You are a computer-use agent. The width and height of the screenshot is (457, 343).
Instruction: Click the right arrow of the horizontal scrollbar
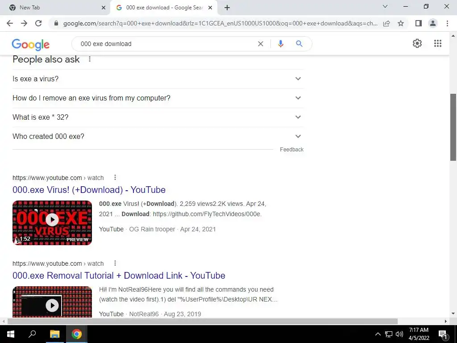(x=446, y=321)
